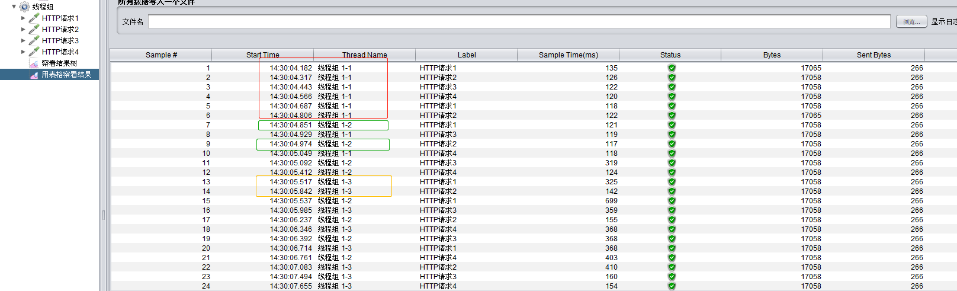Select HTTP请求3 in the test plan tree
Screen dimensions: 957x291
60,41
